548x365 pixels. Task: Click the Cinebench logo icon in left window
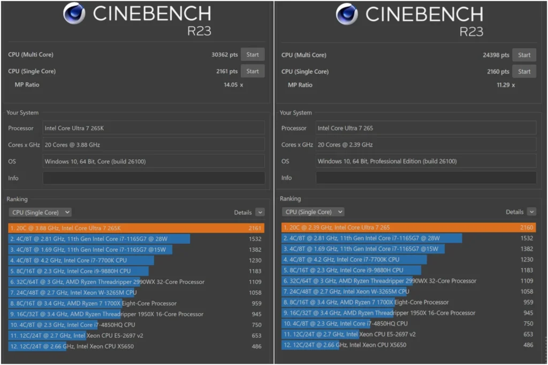coord(74,13)
